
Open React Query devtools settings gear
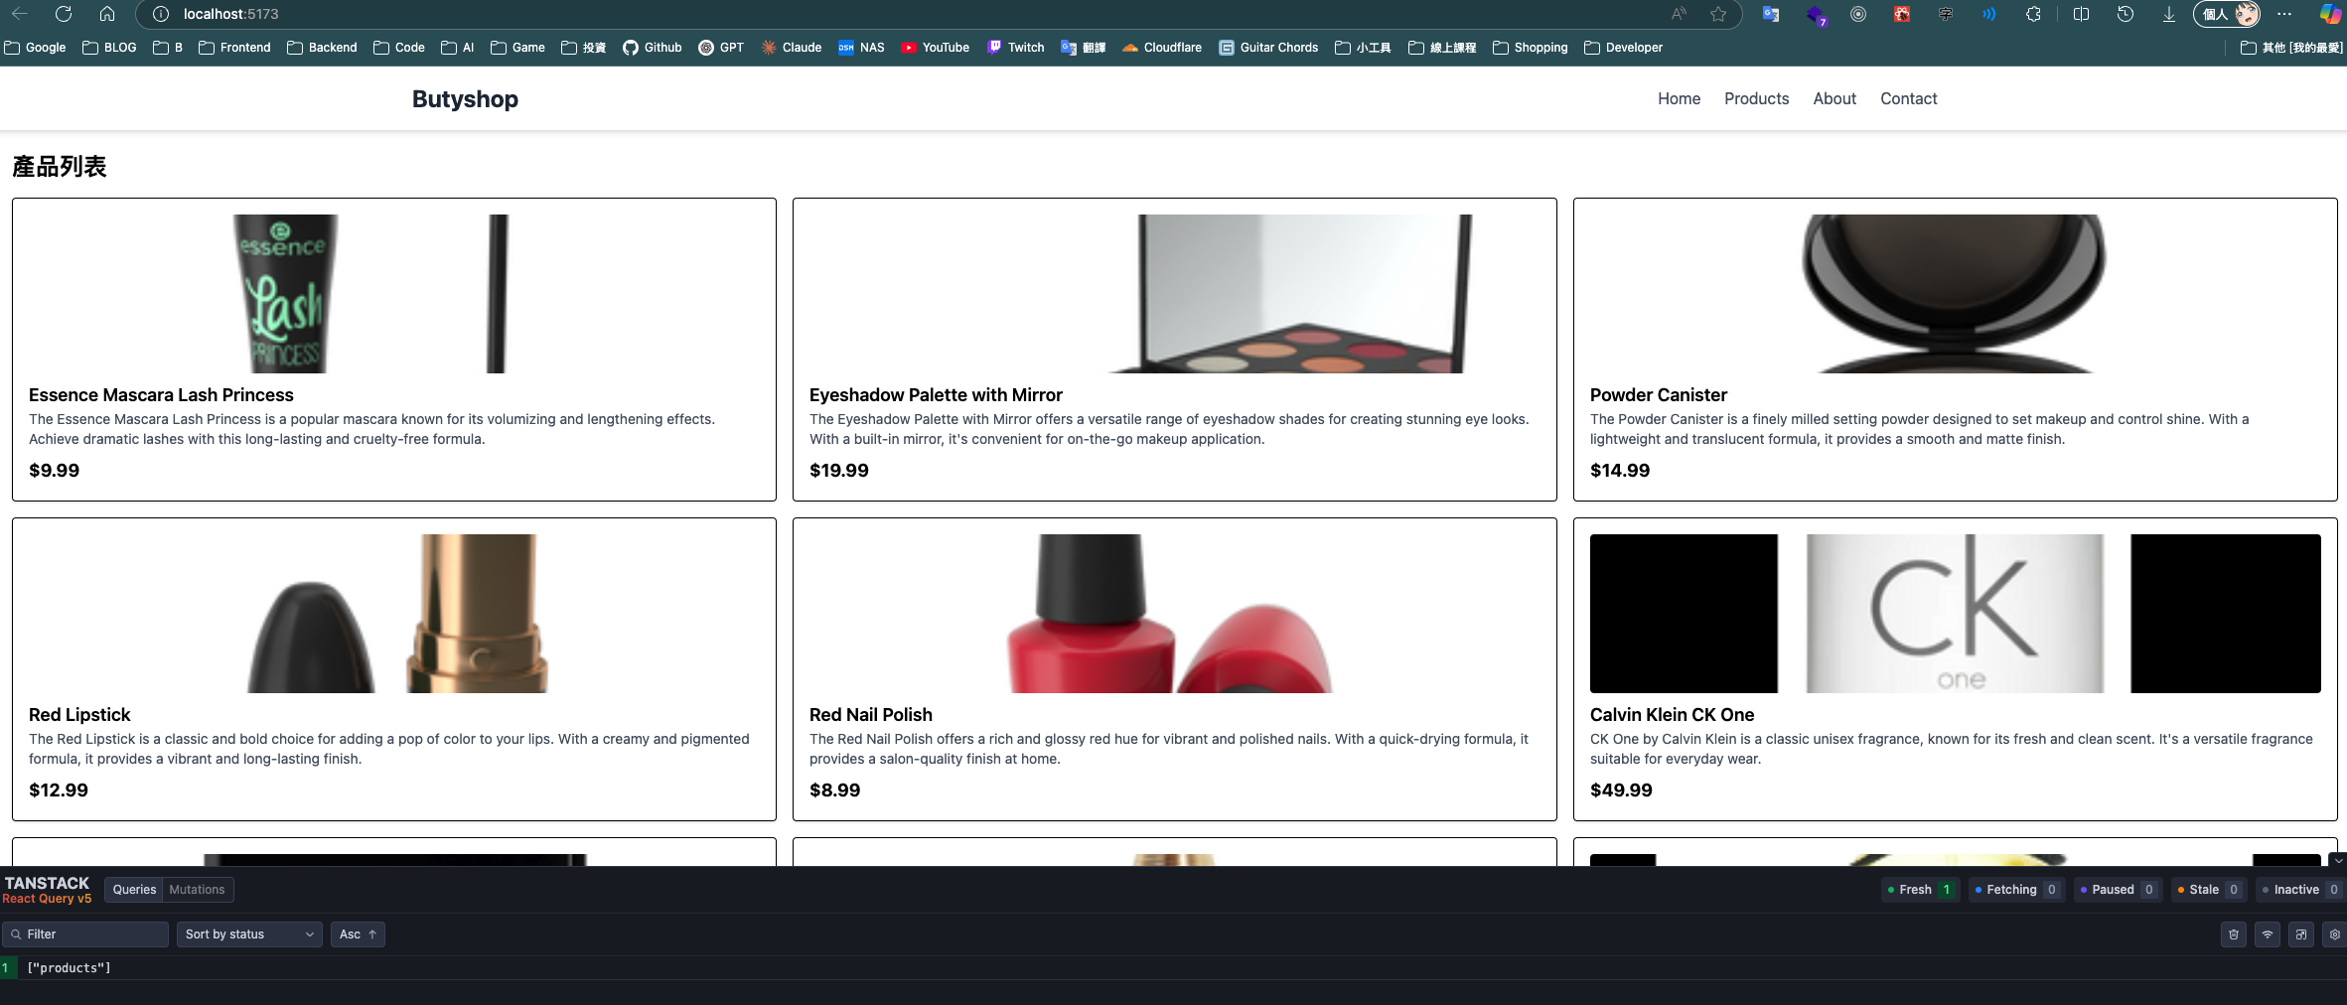(2333, 934)
